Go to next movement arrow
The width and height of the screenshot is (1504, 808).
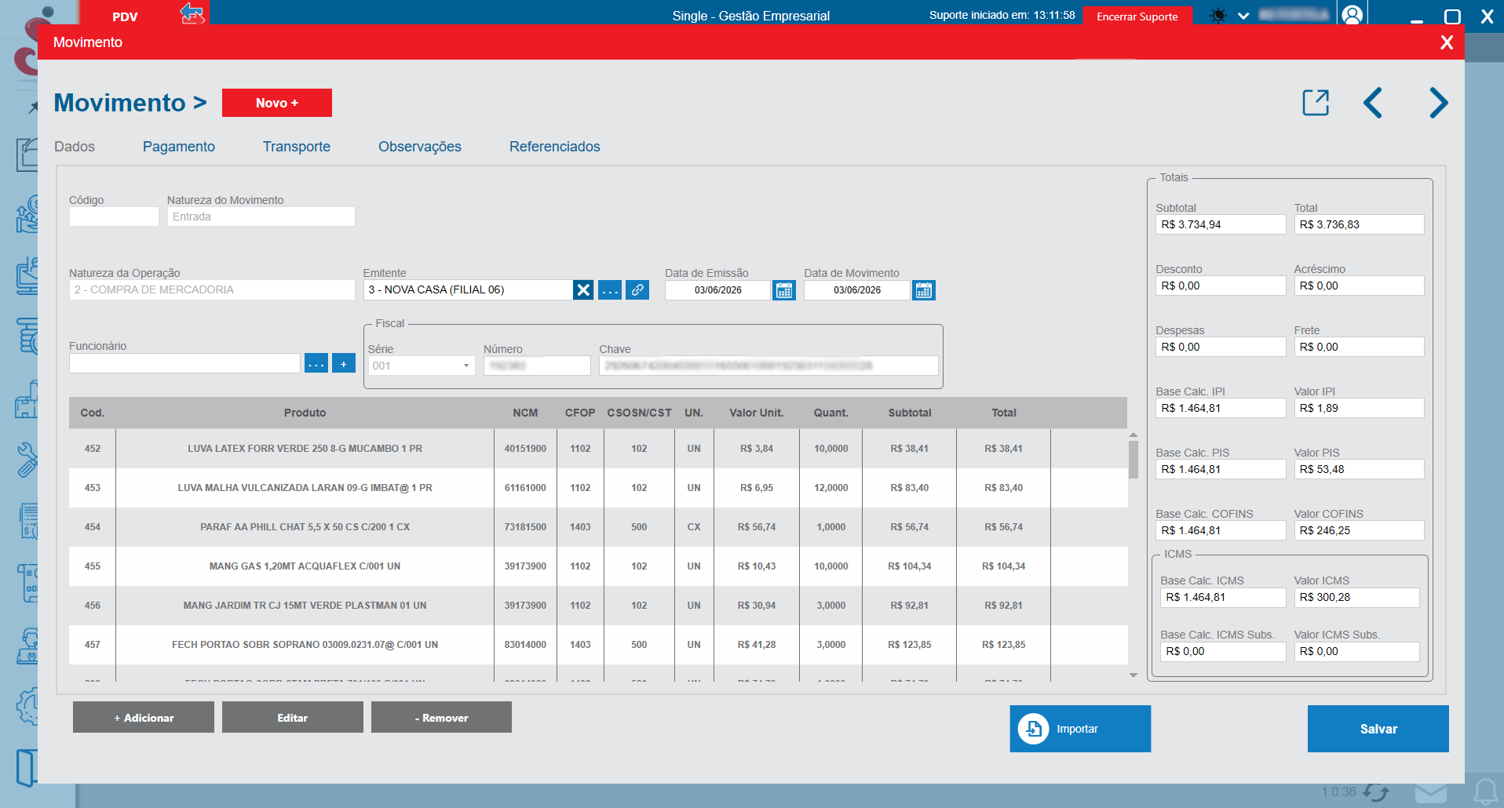pos(1438,103)
